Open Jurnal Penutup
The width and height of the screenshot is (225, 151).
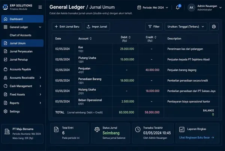tap(19, 60)
